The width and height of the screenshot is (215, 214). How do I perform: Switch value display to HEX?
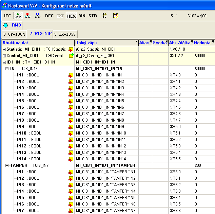(71, 16)
